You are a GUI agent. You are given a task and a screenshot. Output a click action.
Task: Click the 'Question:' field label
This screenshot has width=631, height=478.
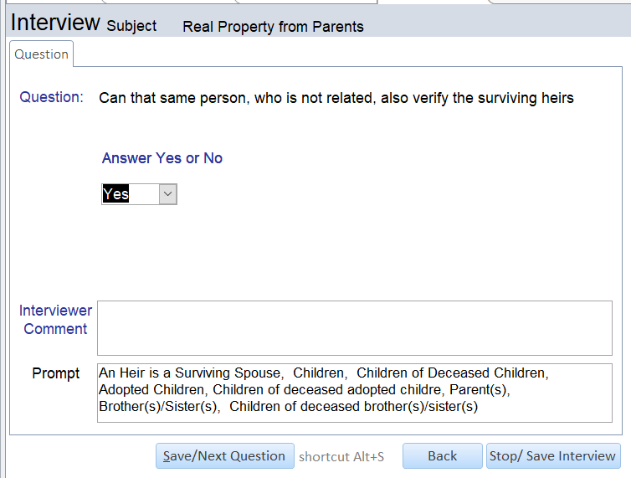(x=52, y=97)
